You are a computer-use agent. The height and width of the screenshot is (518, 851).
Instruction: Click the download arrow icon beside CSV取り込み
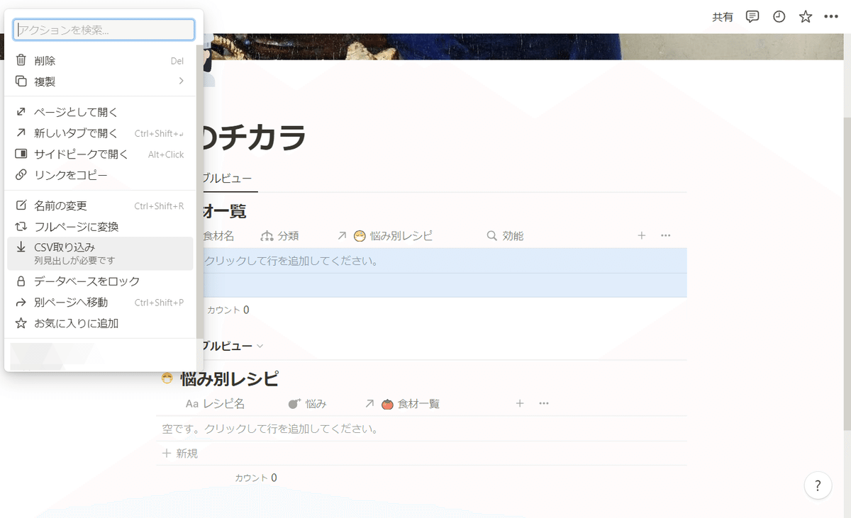point(21,247)
